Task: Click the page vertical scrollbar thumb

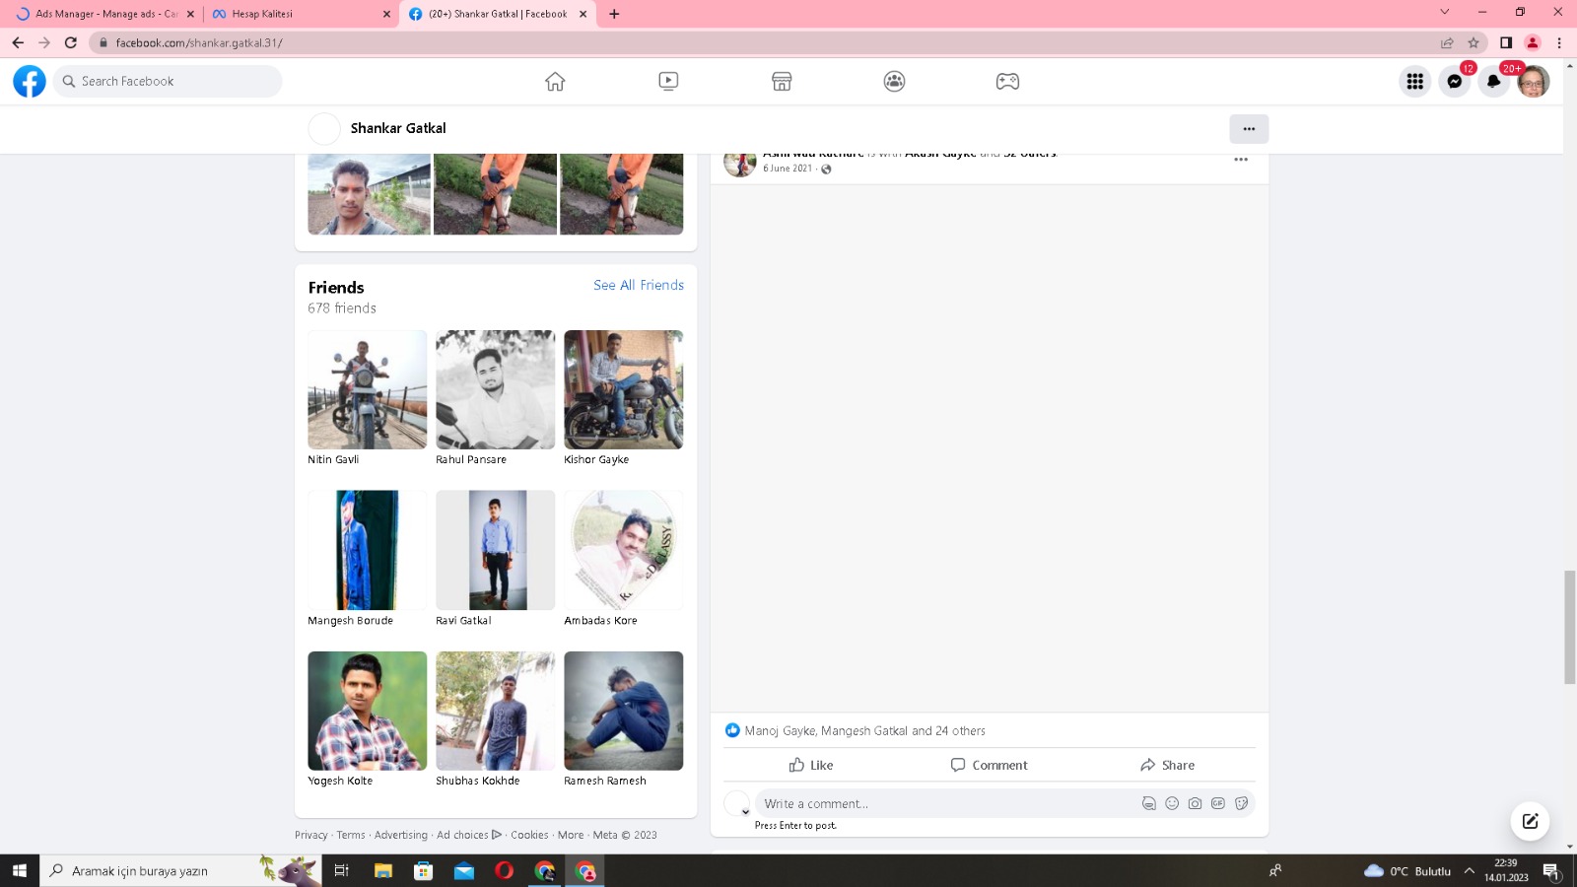Action: [1569, 627]
